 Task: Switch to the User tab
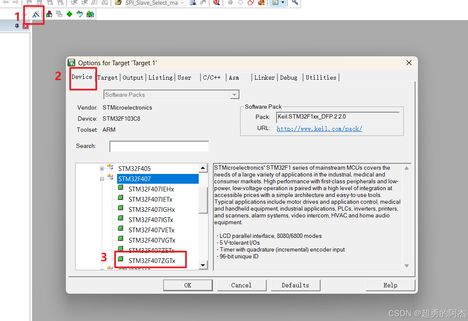pyautogui.click(x=188, y=78)
